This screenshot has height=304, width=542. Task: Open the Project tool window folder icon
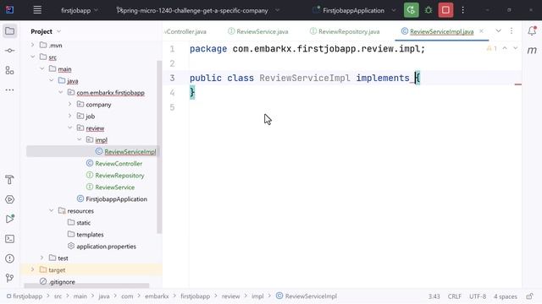tap(9, 31)
